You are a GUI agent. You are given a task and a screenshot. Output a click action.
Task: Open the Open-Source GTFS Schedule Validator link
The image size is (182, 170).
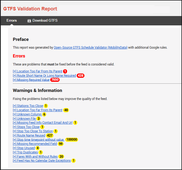pos(91,48)
